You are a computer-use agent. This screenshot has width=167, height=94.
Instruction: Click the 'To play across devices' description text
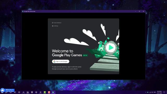point(67,68)
